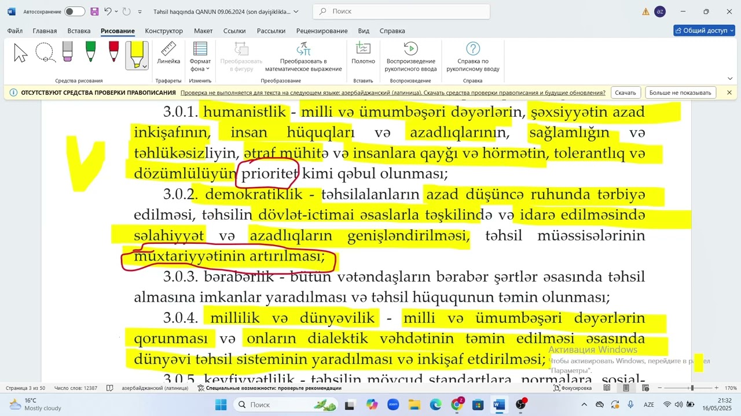Select the arrow selection tool

(x=21, y=53)
